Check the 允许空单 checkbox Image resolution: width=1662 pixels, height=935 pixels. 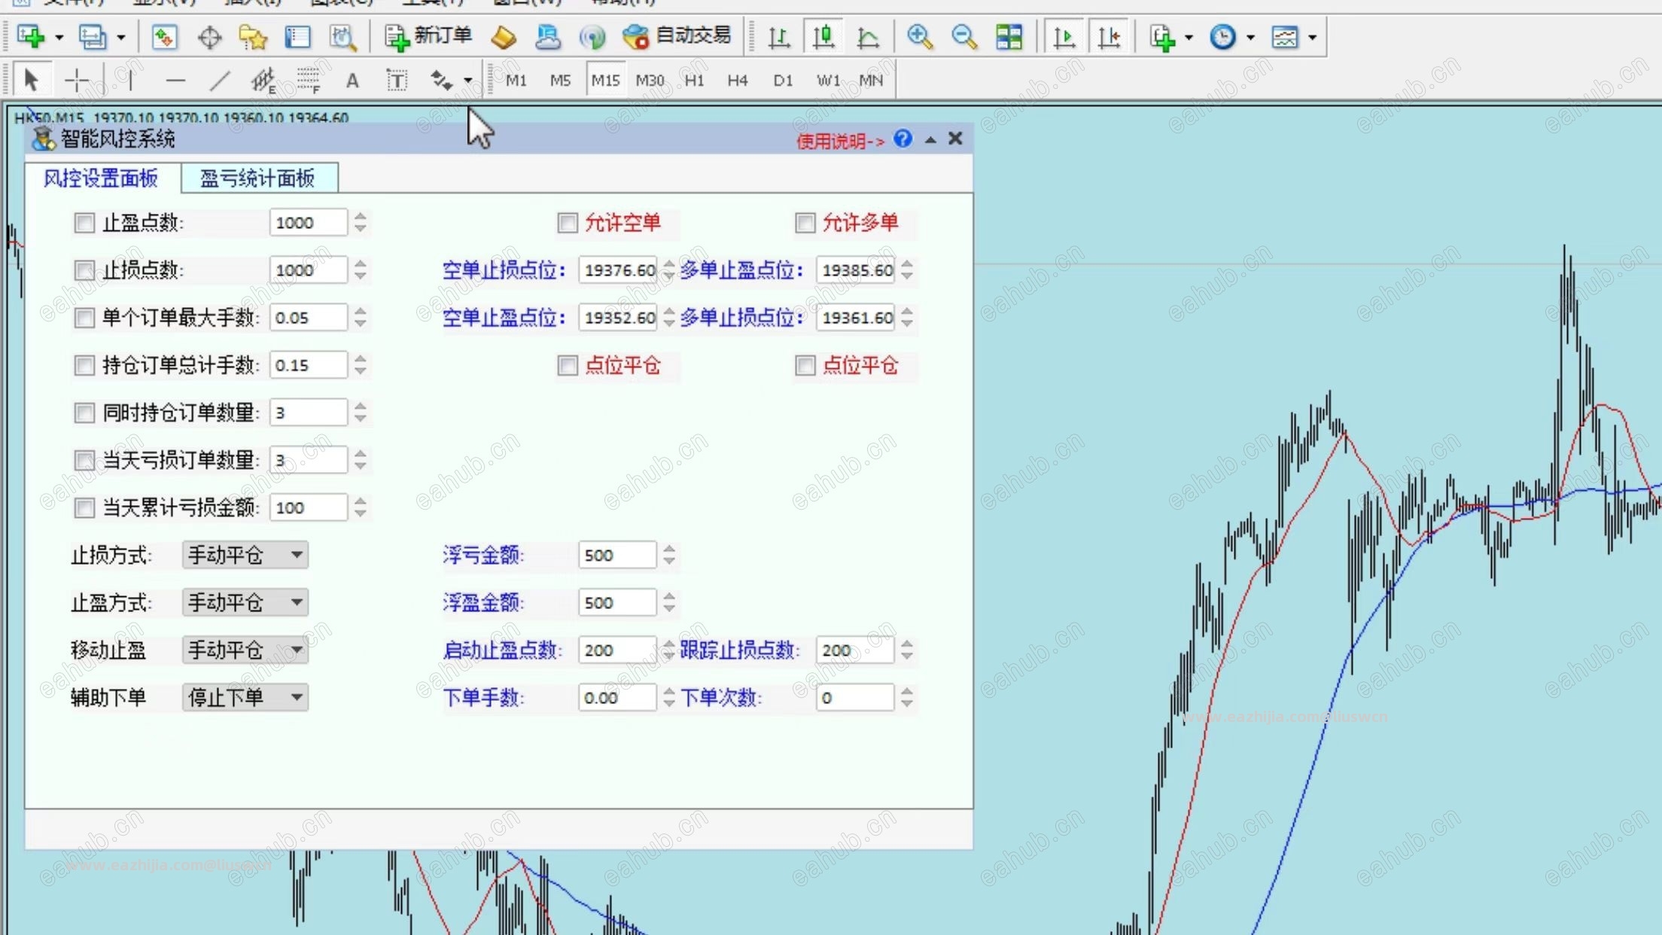coord(568,223)
